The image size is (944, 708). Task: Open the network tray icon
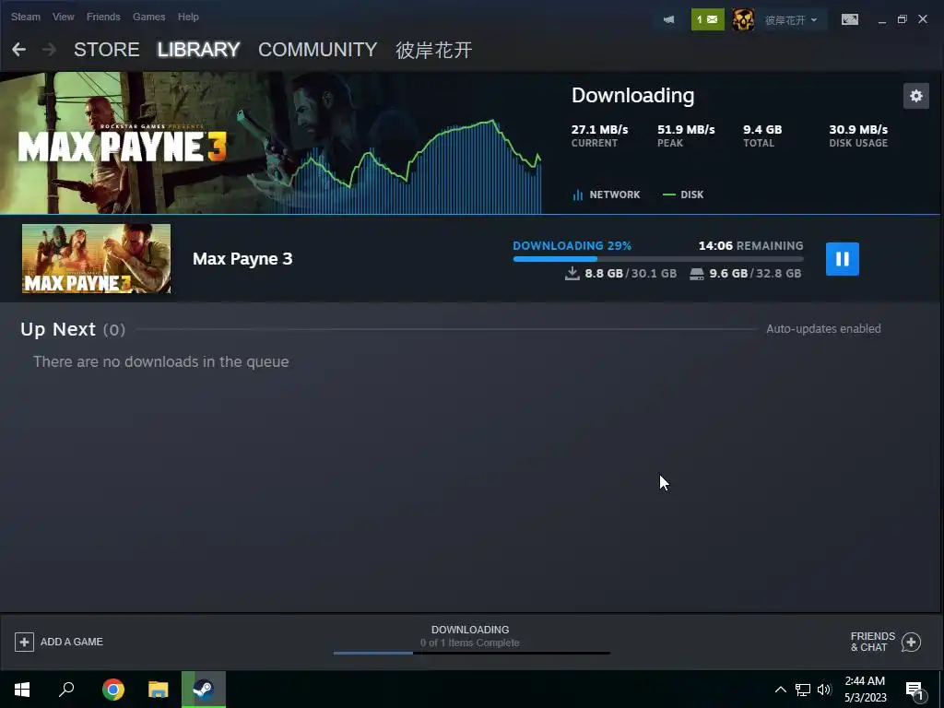tap(803, 690)
